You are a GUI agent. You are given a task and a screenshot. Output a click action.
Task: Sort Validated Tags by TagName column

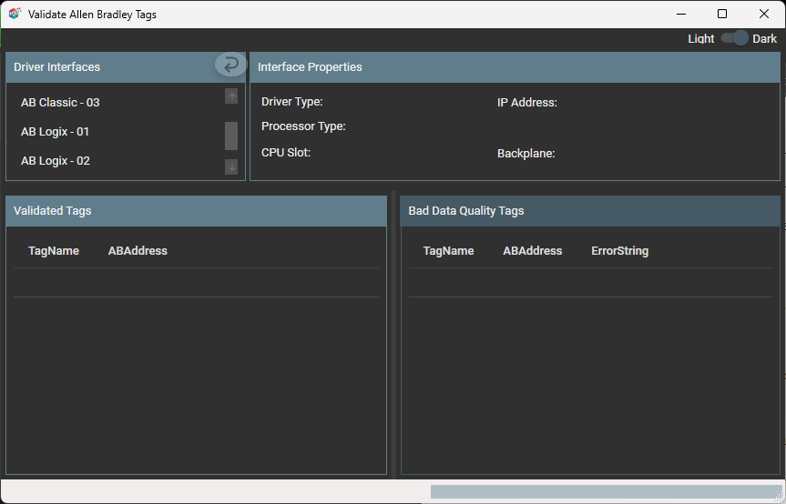click(x=54, y=251)
